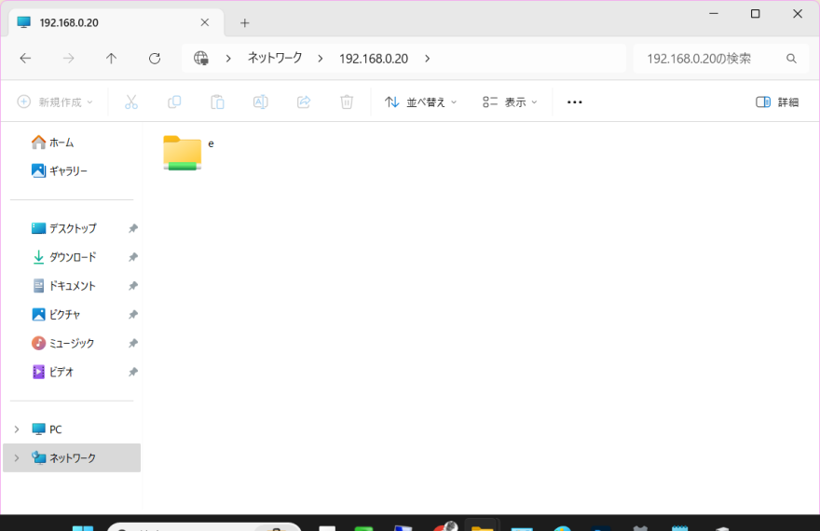
Task: Toggle the 詳細 details pane
Action: (x=777, y=102)
